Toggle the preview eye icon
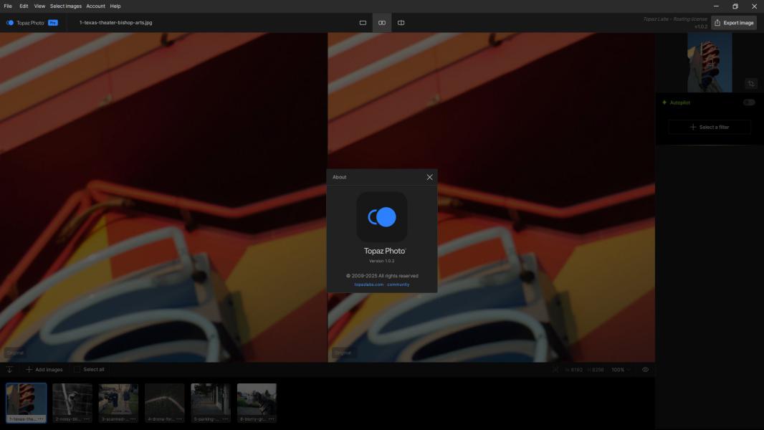Viewport: 764px width, 430px height. click(x=645, y=370)
